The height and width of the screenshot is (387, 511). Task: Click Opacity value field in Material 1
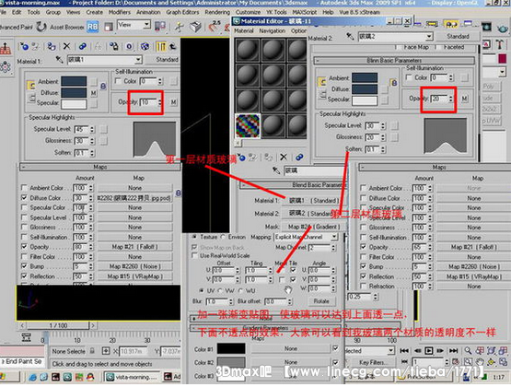tap(148, 102)
